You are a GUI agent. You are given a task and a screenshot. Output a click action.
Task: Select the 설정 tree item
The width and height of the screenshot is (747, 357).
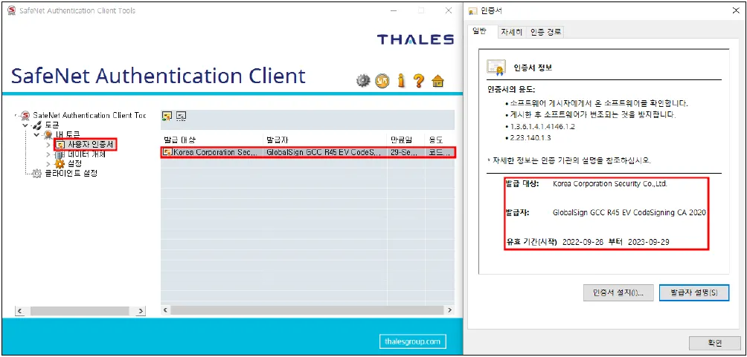click(75, 163)
